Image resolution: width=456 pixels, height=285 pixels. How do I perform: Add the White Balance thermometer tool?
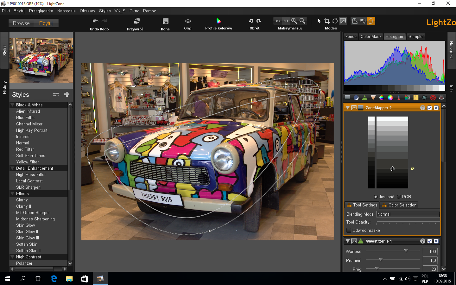point(399,98)
